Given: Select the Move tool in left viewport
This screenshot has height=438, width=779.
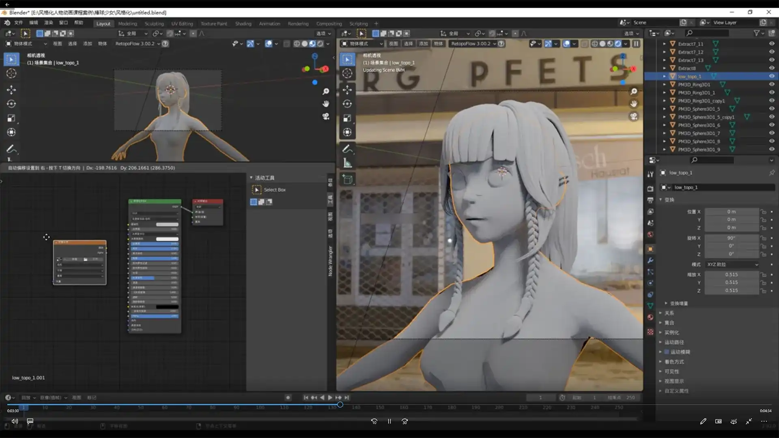Looking at the screenshot, I should (x=11, y=89).
